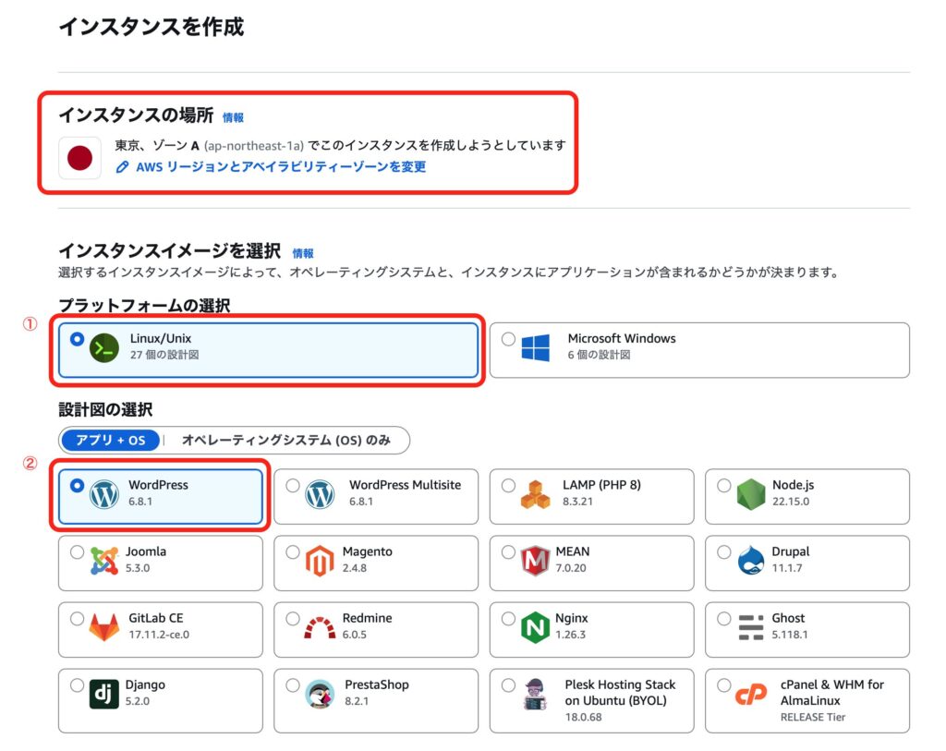
Task: Click the Redmine arch icon
Action: tap(320, 628)
